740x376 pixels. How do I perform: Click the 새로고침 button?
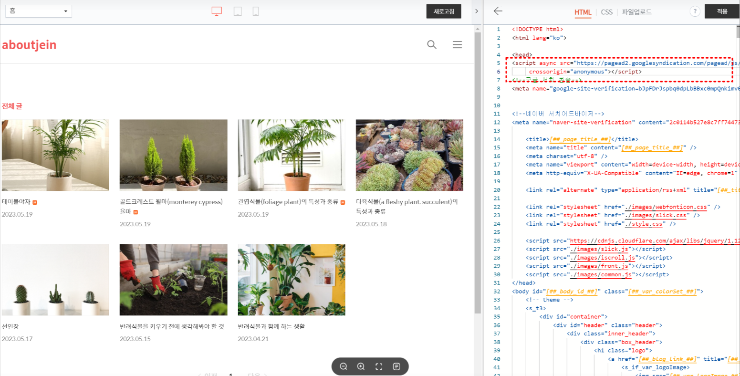coord(444,11)
